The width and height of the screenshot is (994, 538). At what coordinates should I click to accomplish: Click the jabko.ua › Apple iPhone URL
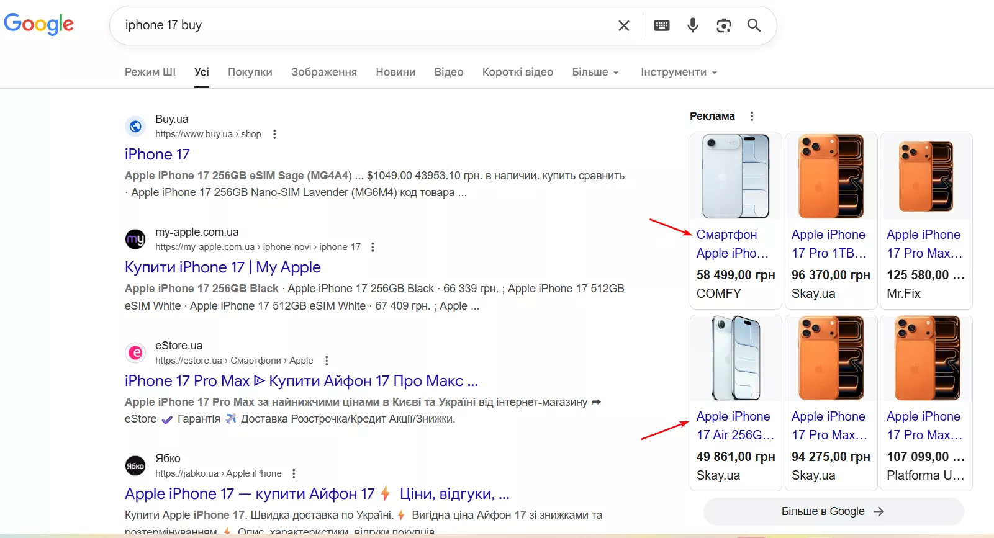[x=218, y=473]
